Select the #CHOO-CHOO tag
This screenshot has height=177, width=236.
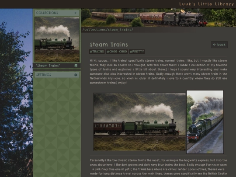pos(117,52)
